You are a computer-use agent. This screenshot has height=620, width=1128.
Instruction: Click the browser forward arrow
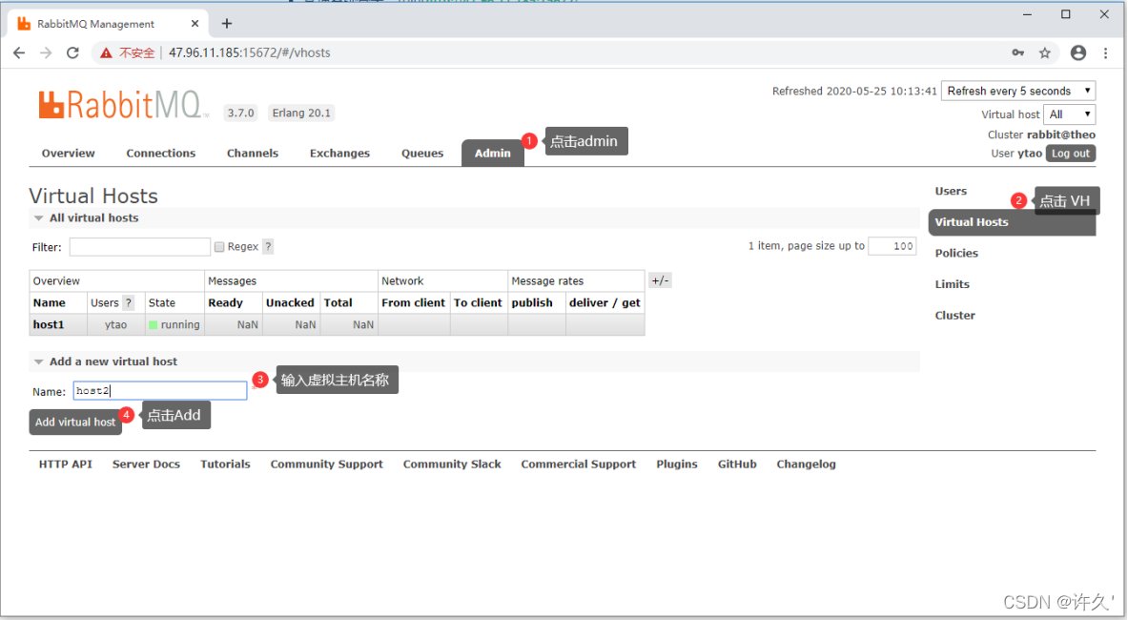click(46, 52)
